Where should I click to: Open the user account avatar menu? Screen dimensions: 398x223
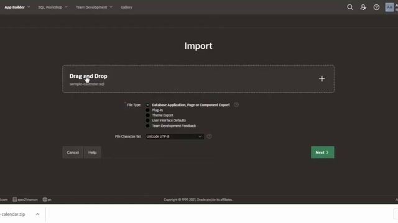tap(389, 7)
